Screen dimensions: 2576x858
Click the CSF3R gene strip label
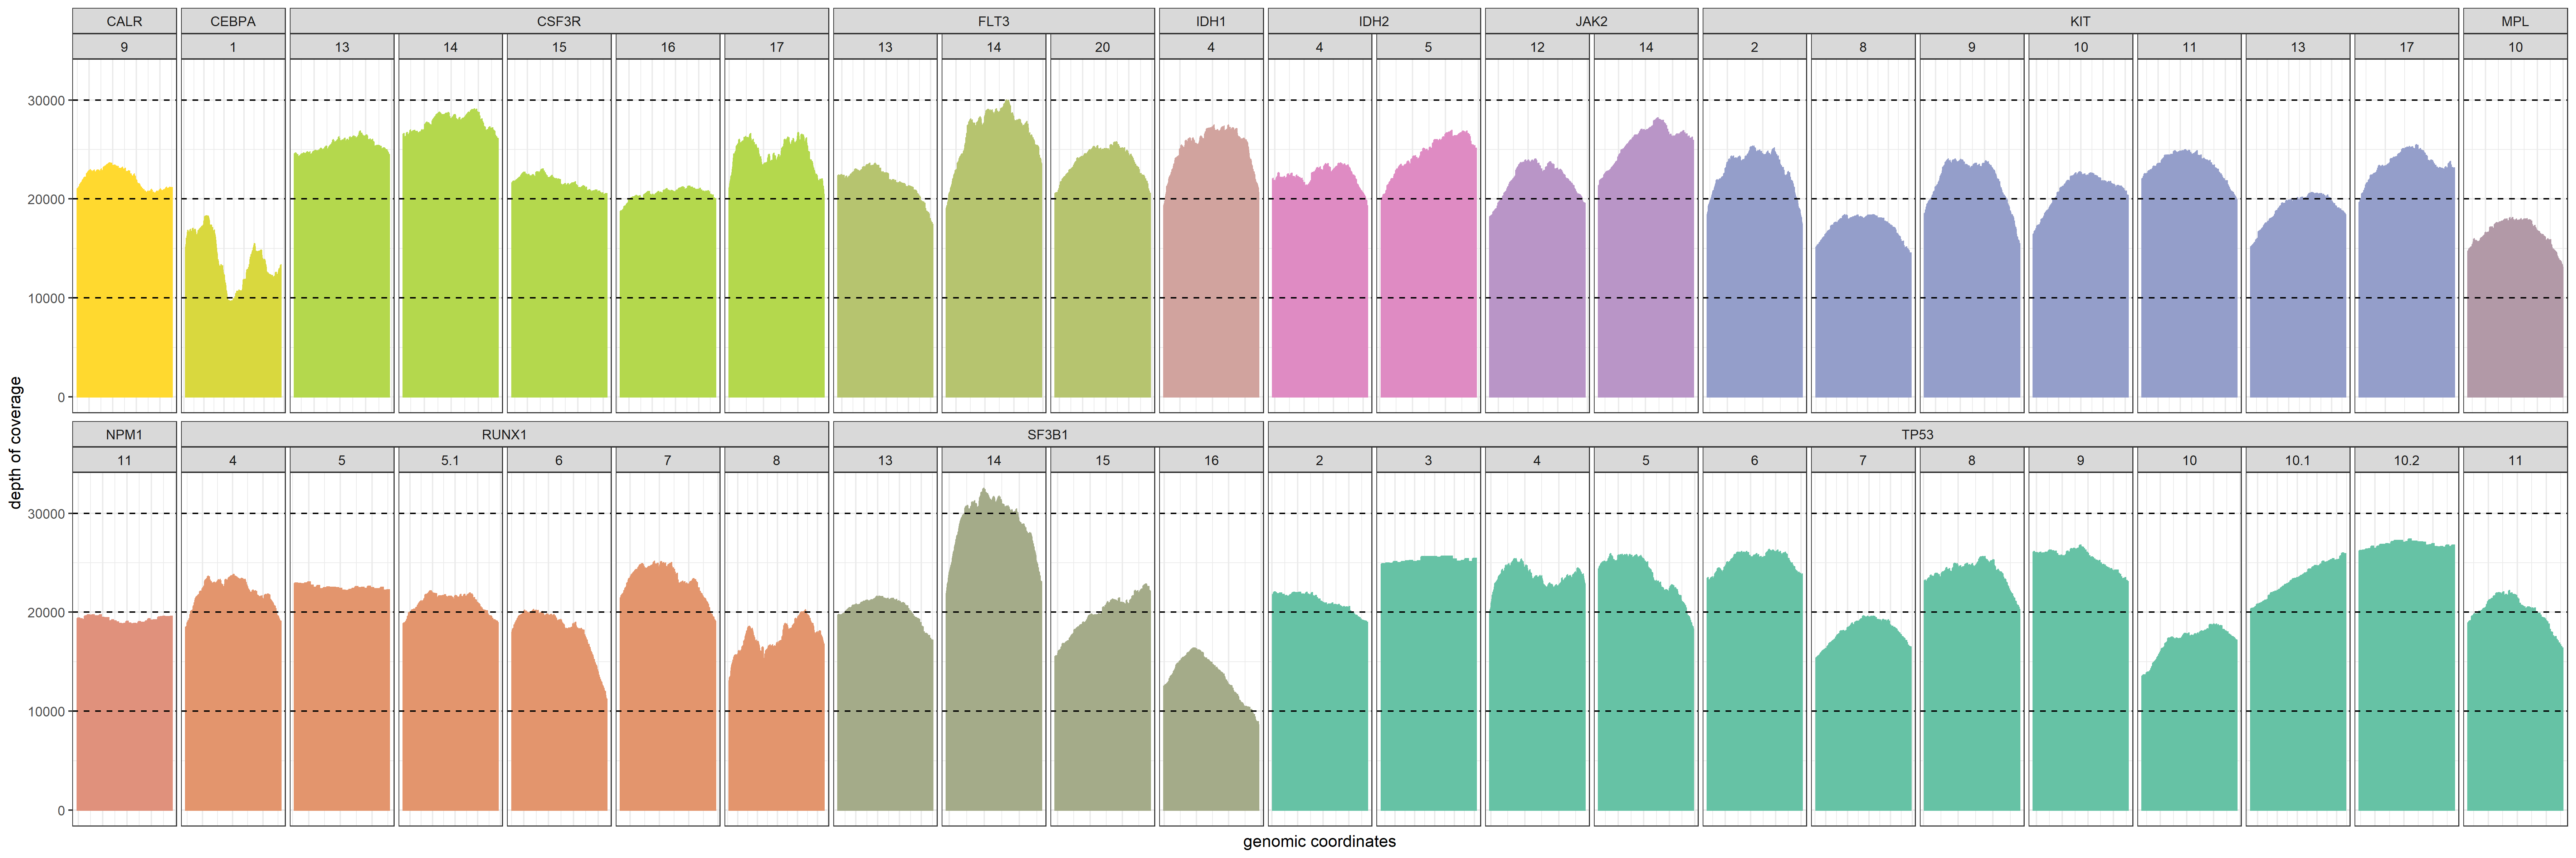(x=559, y=21)
